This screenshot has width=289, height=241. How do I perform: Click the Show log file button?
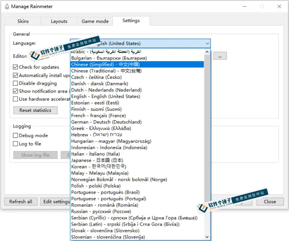(x=35, y=155)
